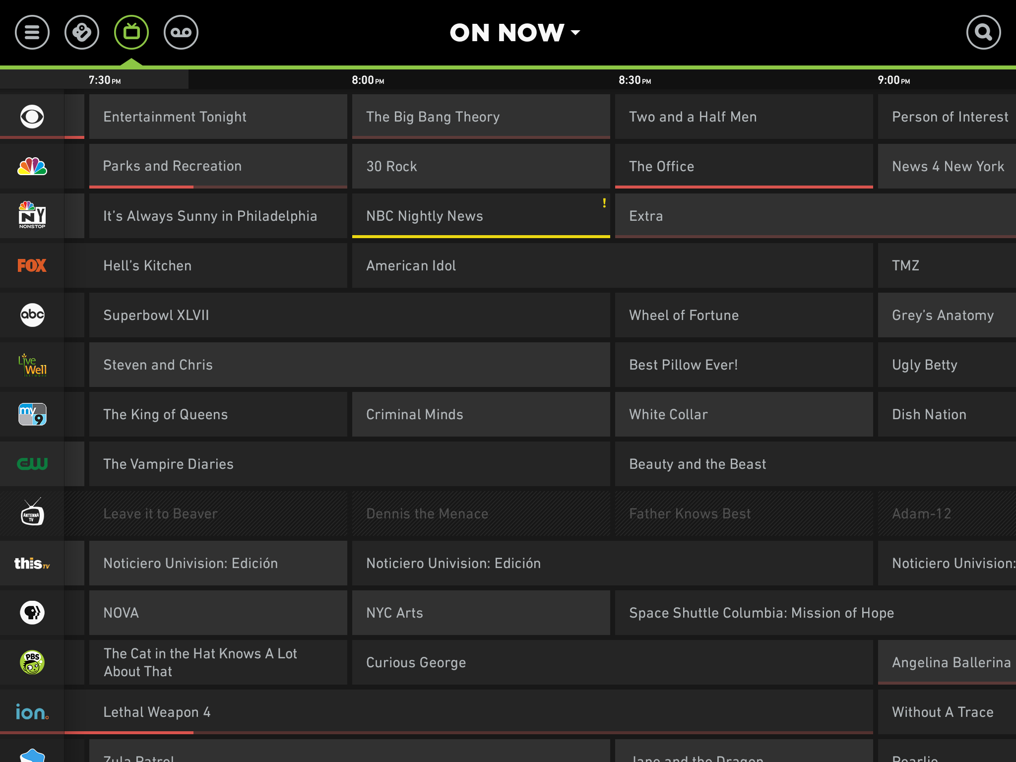The width and height of the screenshot is (1016, 762).
Task: Open Superbowl XLVII listing
Action: [350, 315]
